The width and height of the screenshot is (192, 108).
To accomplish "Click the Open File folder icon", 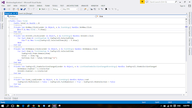I will (18, 9).
